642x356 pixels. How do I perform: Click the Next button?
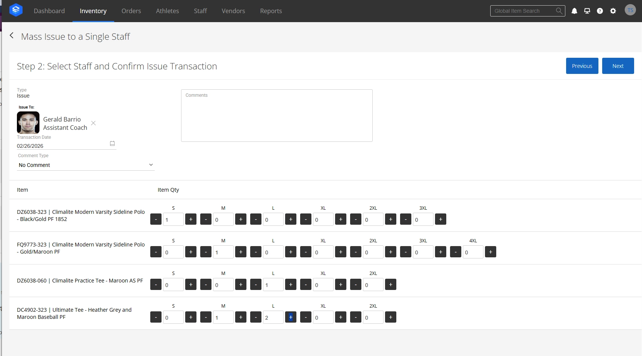(x=618, y=66)
